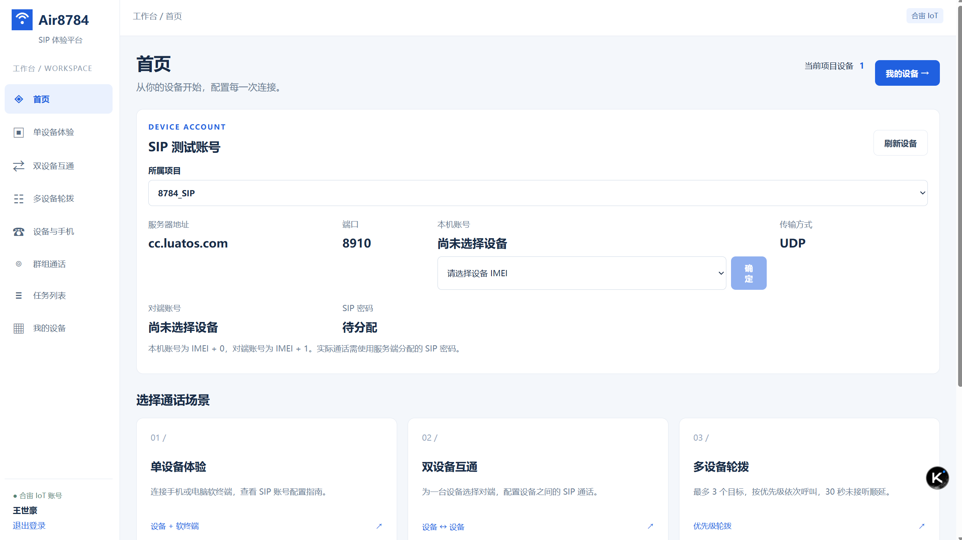Click the 当前项目设备 count 1
This screenshot has width=962, height=540.
pos(861,66)
